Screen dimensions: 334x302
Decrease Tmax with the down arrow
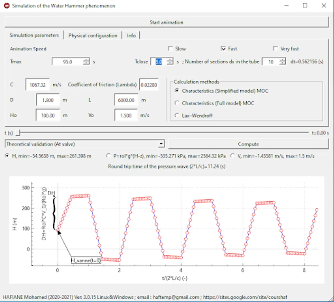[86, 64]
